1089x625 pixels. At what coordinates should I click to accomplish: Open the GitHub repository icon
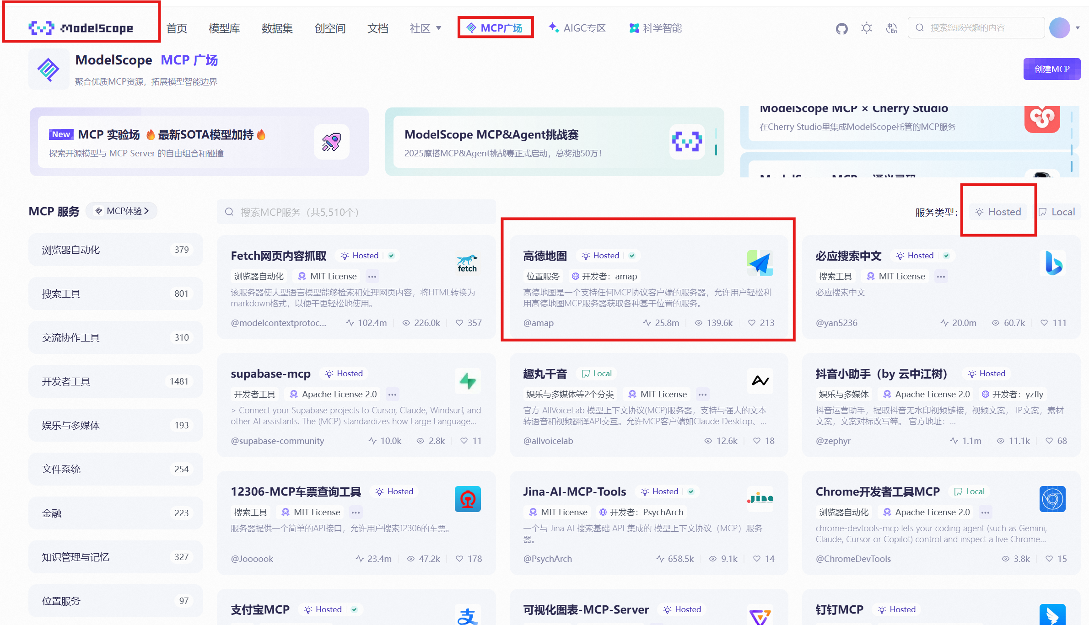[x=842, y=28]
